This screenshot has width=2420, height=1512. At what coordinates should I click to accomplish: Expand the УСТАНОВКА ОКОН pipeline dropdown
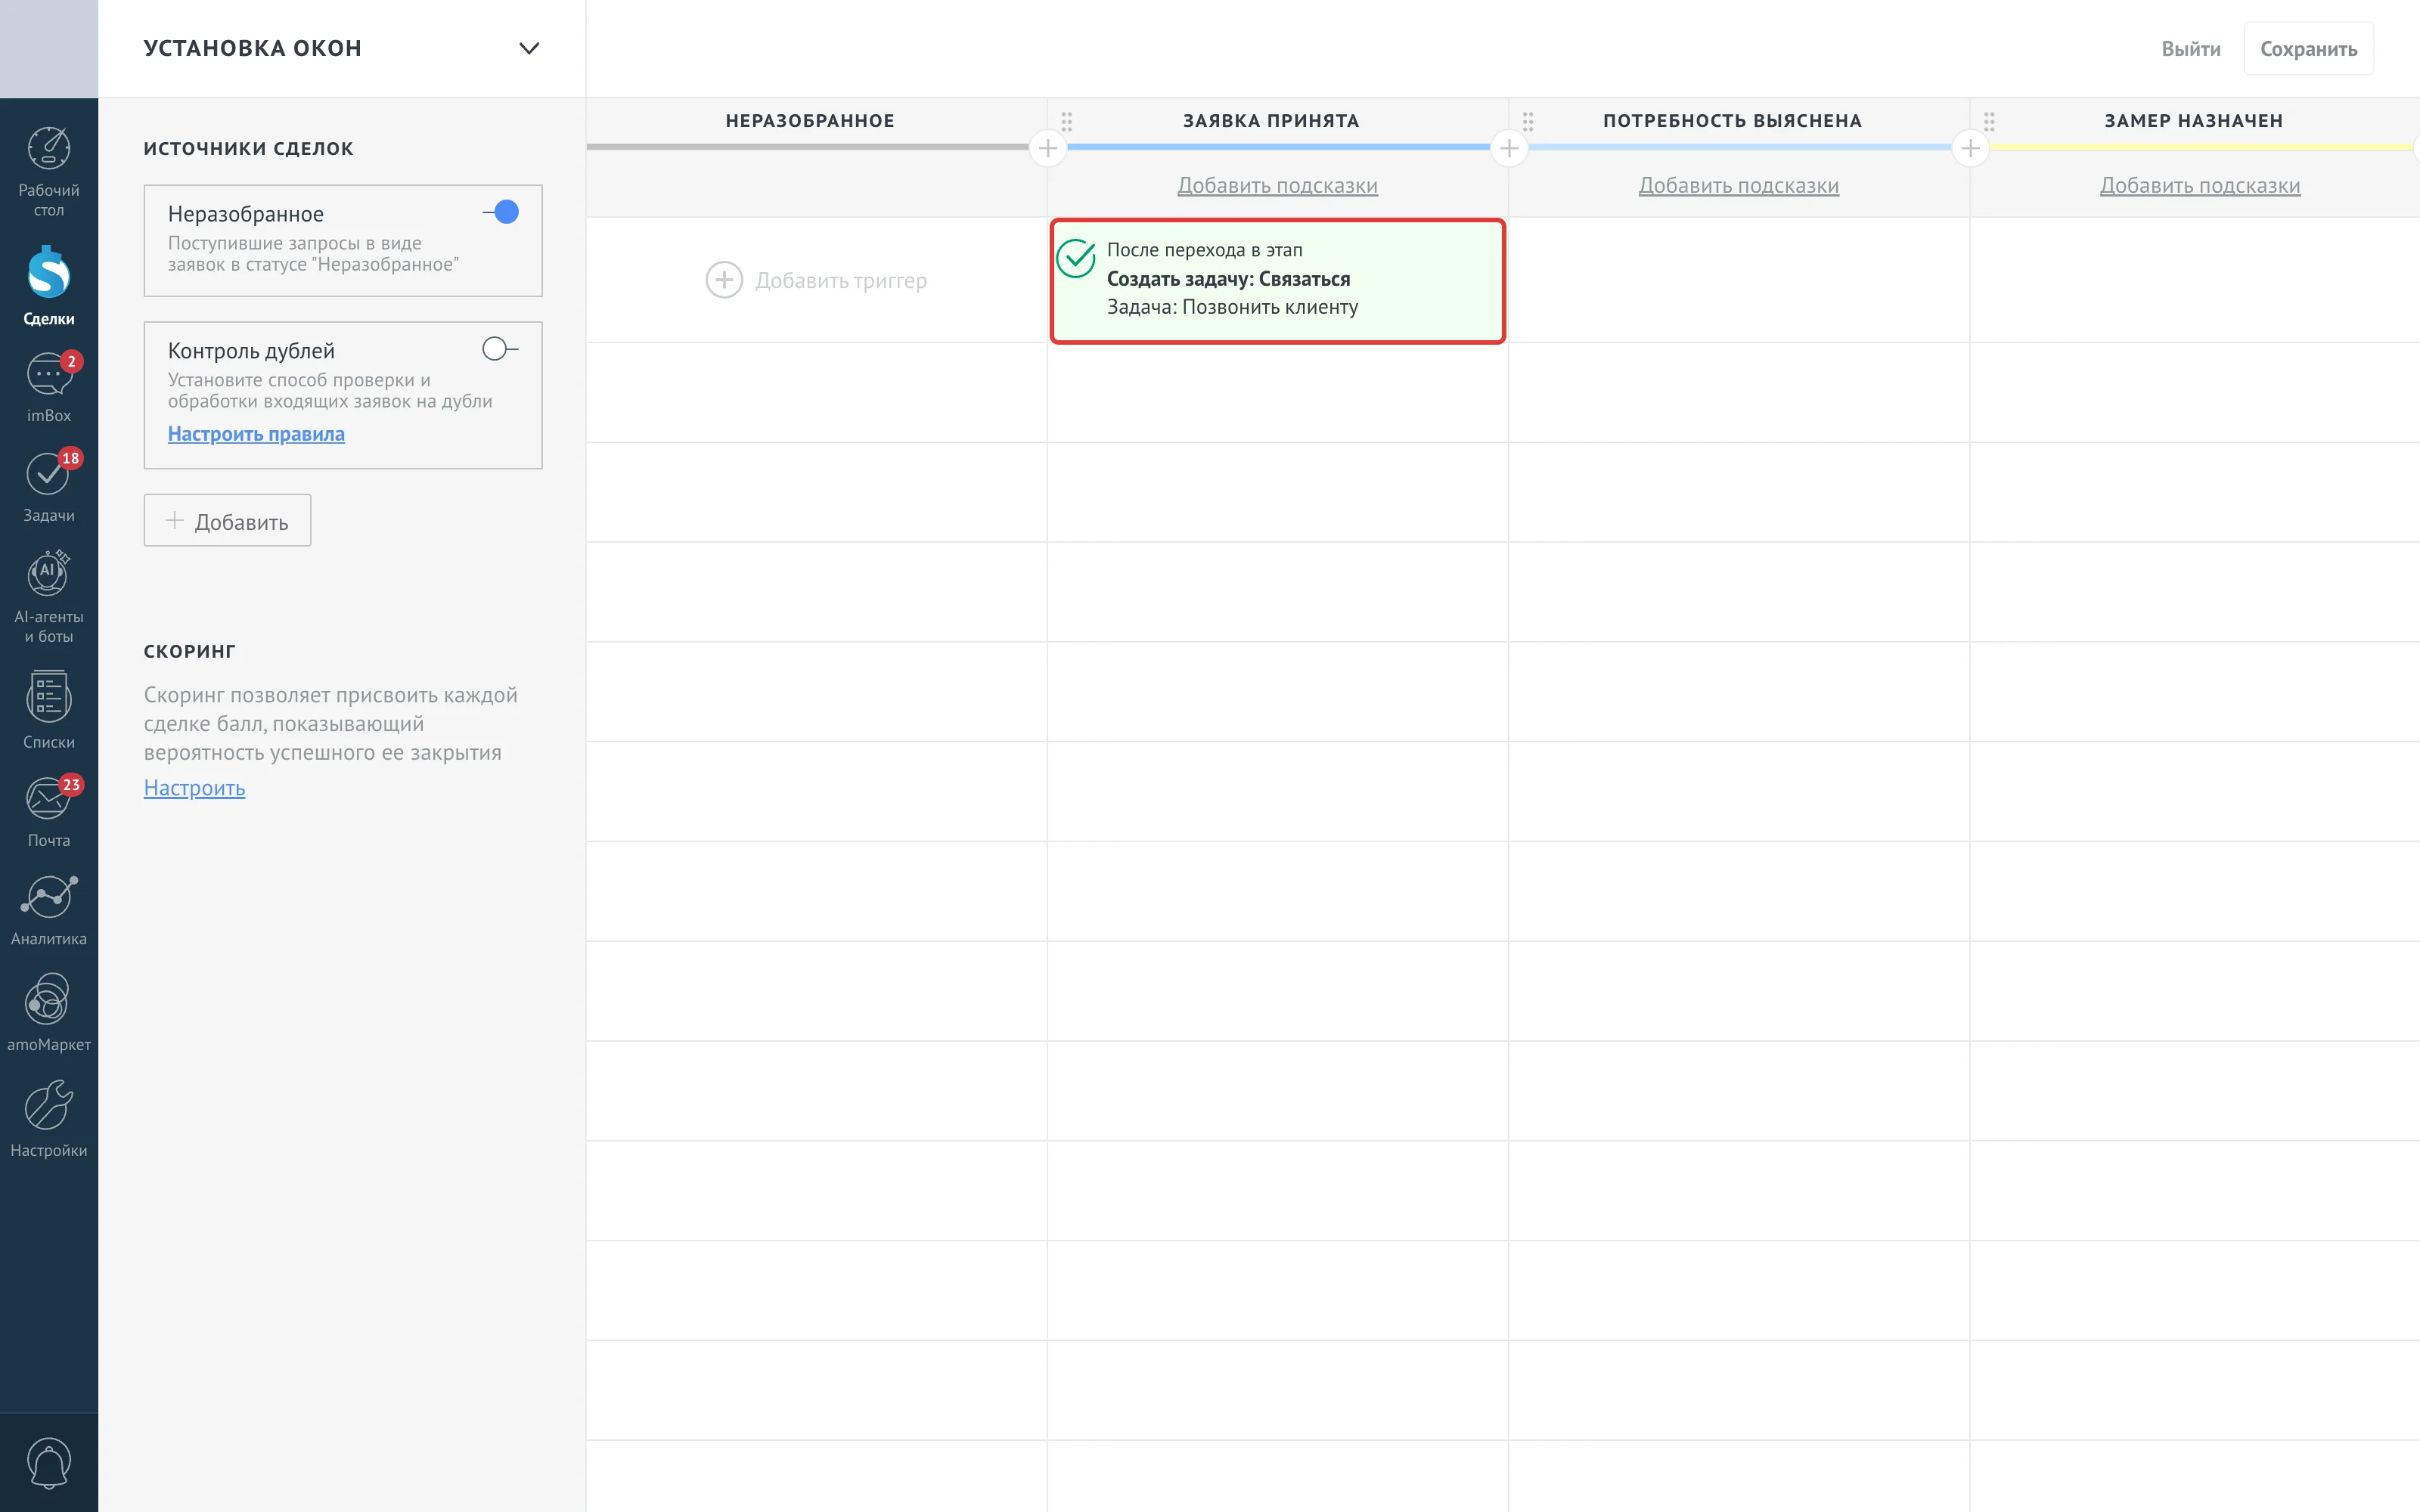tap(529, 48)
